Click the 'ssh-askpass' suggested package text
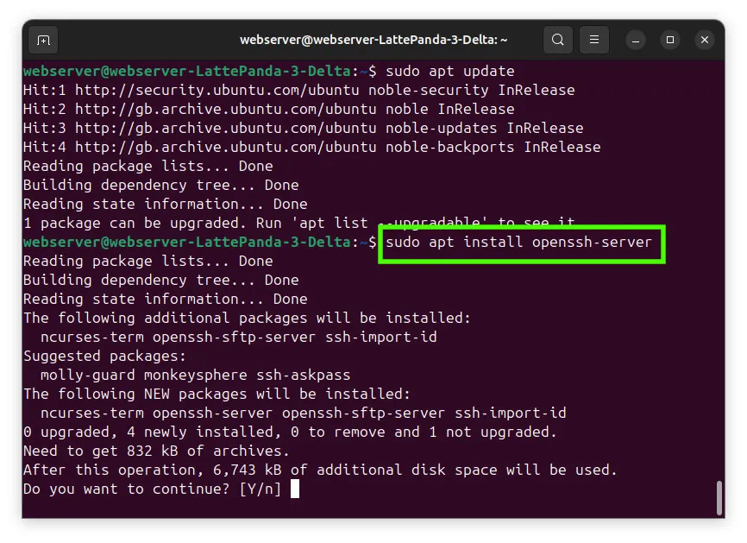The image size is (747, 543). [303, 376]
